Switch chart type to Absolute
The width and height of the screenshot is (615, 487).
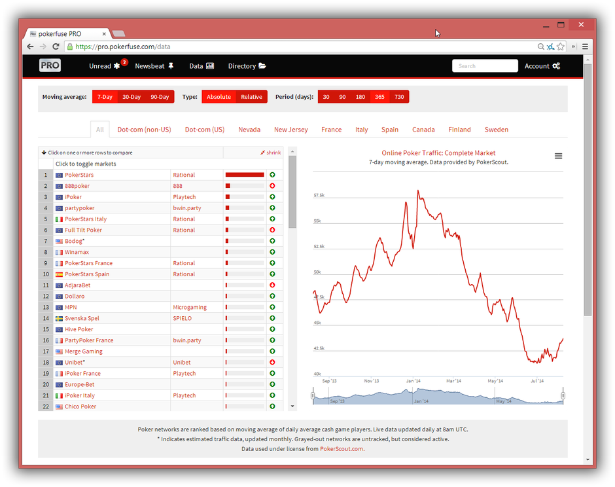pyautogui.click(x=219, y=97)
